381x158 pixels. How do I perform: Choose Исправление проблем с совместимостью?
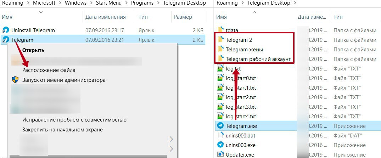[x=74, y=120]
